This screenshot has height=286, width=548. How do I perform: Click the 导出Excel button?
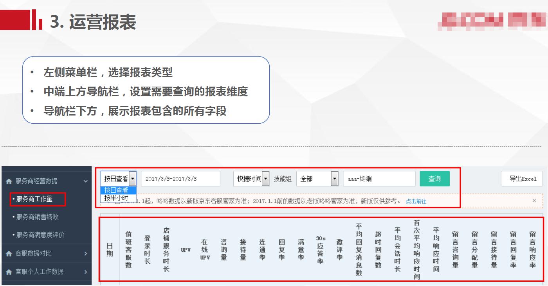521,178
